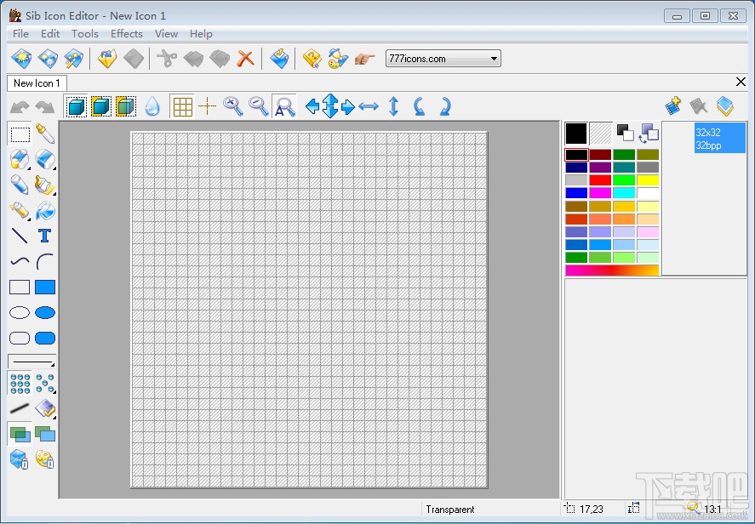This screenshot has width=755, height=524.
Task: Choose the empty rounded rectangle tool
Action: point(20,339)
